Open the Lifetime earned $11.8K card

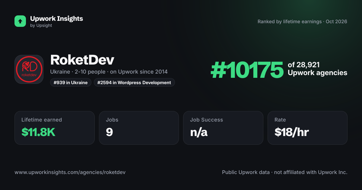pos(55,128)
